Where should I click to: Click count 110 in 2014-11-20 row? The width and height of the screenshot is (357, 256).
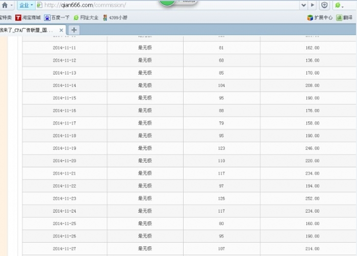pyautogui.click(x=221, y=161)
